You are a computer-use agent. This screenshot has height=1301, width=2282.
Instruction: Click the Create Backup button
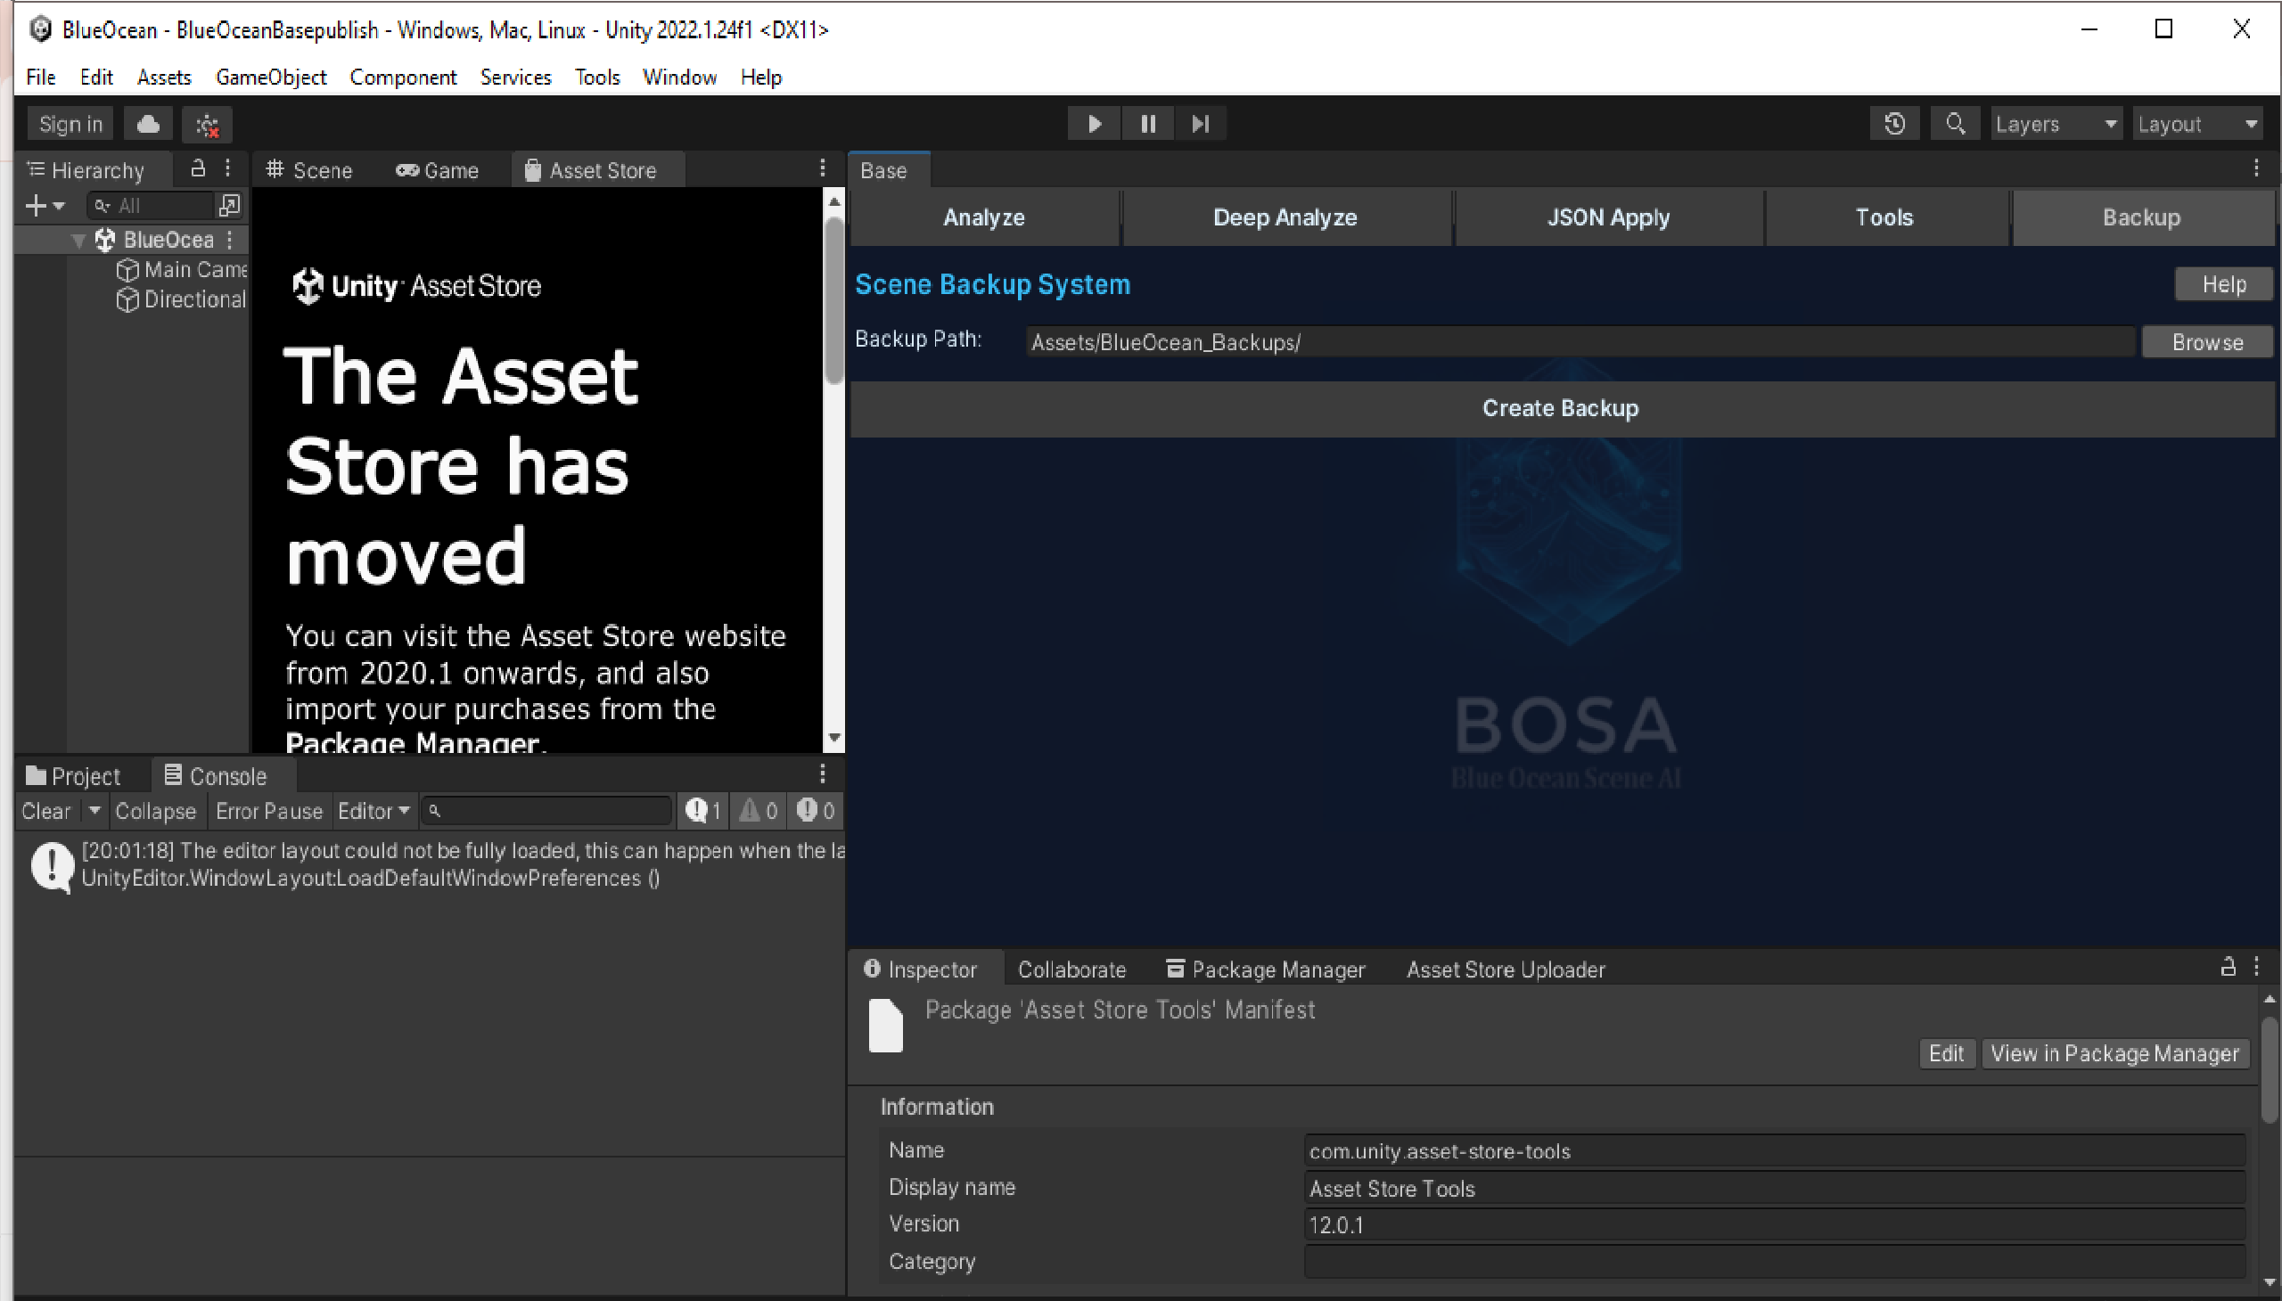click(x=1560, y=408)
